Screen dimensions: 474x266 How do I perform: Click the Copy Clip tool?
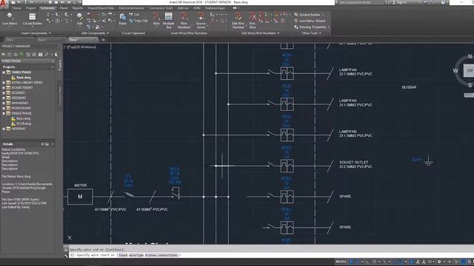(138, 21)
